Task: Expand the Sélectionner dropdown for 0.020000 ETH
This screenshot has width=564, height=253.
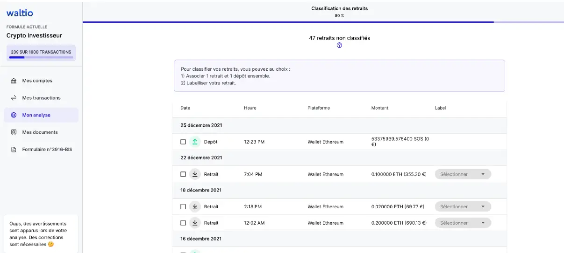Action: [x=463, y=206]
